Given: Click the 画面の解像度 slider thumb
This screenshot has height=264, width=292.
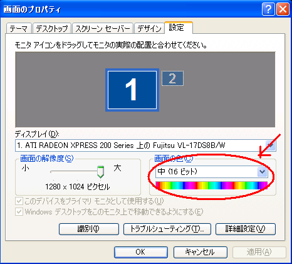Looking at the screenshot, I should pyautogui.click(x=101, y=172).
